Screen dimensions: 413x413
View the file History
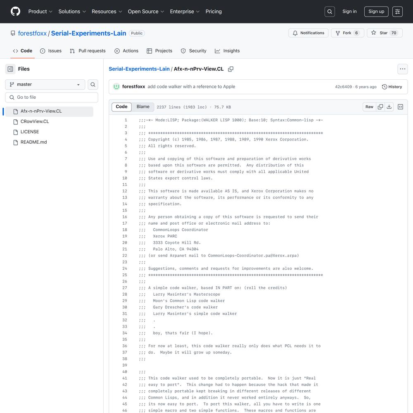392,87
